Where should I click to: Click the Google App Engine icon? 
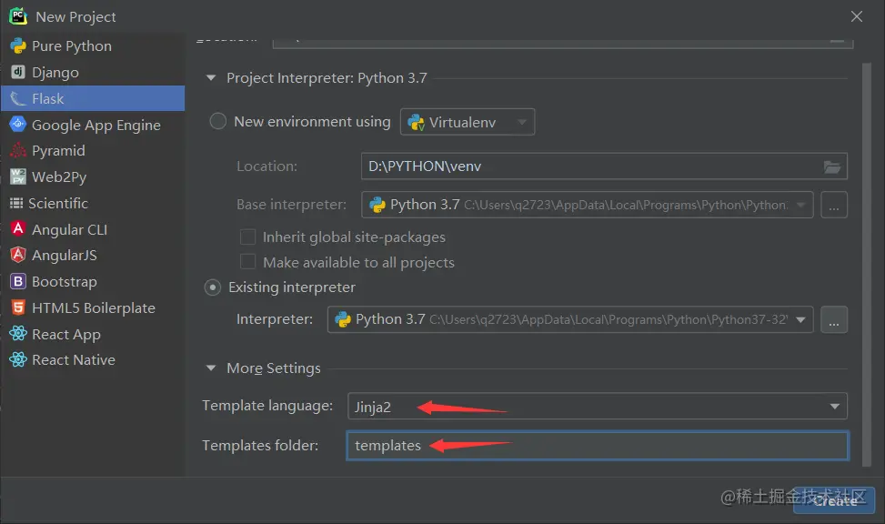point(18,125)
